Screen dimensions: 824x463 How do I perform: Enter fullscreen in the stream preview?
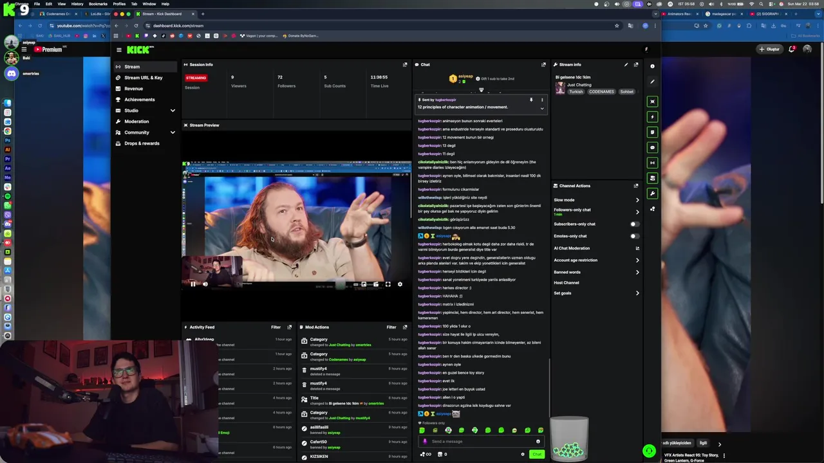[x=388, y=284]
